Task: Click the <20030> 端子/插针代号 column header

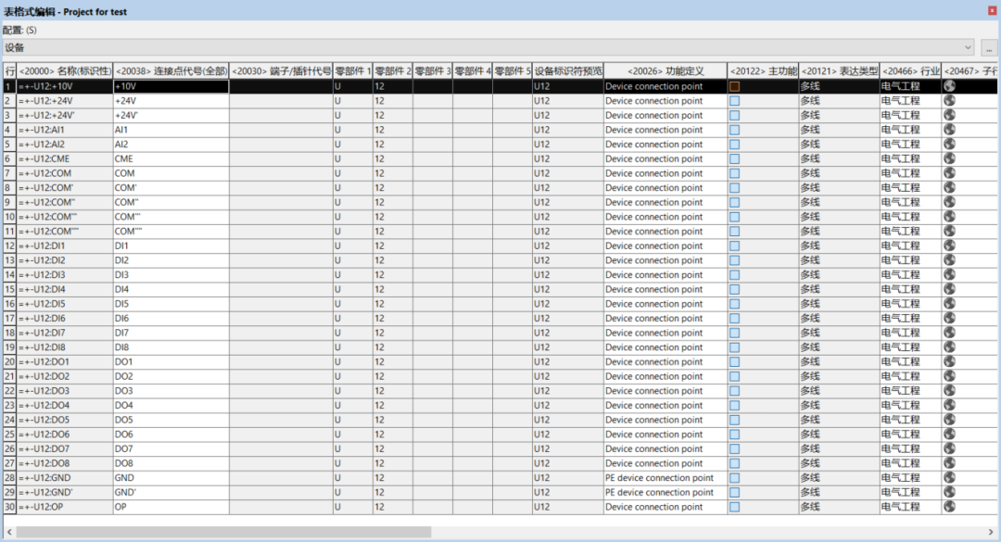Action: pyautogui.click(x=281, y=70)
